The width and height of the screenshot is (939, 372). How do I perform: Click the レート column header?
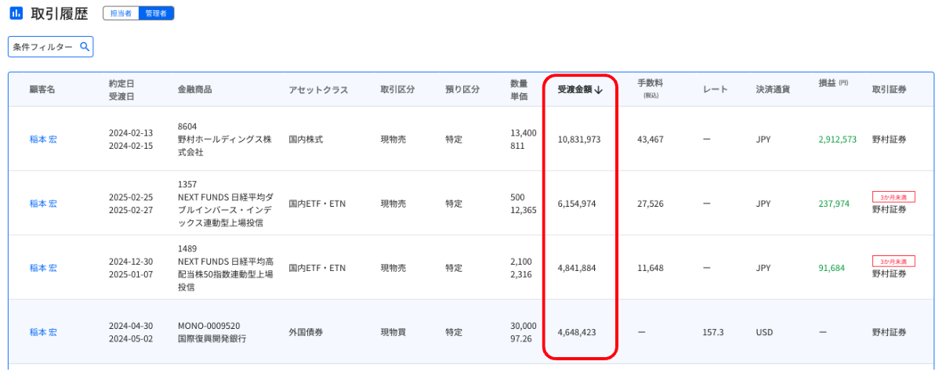(716, 90)
